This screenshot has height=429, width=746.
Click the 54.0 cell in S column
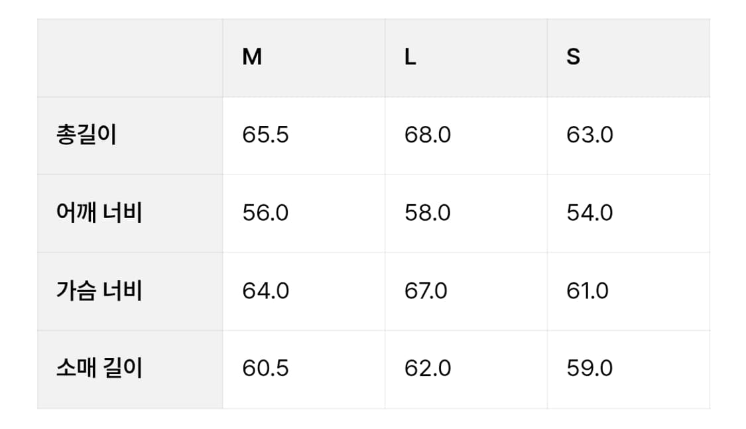[590, 213]
